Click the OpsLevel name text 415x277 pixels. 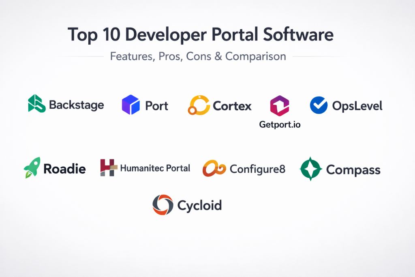tap(357, 105)
